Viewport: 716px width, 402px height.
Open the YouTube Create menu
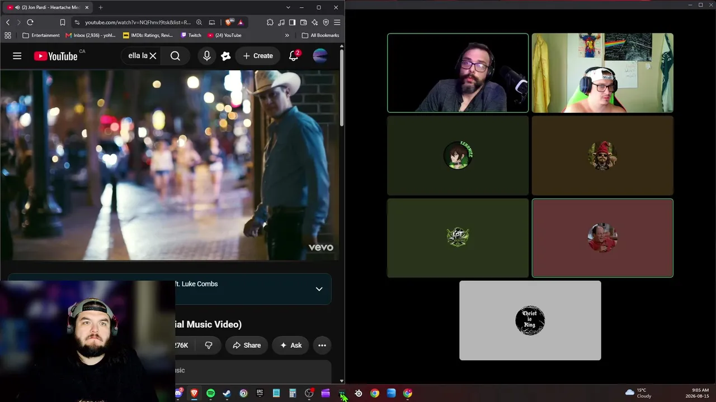pos(258,56)
